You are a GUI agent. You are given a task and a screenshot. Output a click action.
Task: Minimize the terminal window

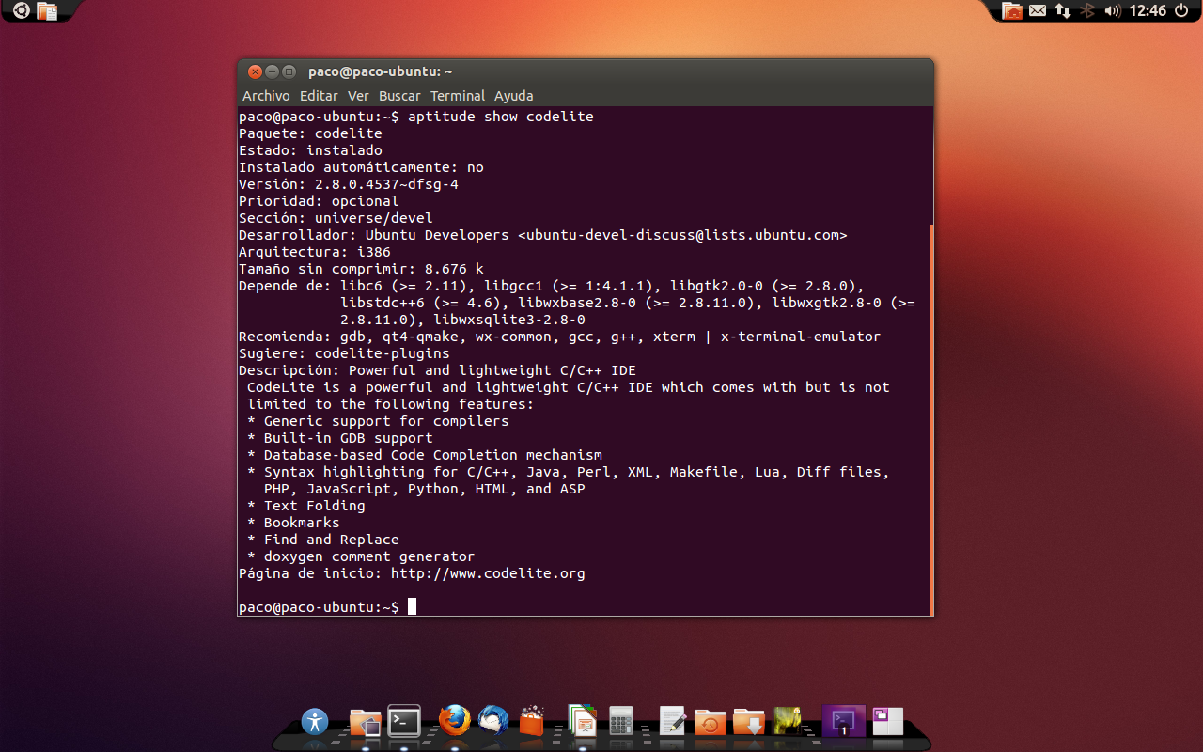[x=272, y=71]
